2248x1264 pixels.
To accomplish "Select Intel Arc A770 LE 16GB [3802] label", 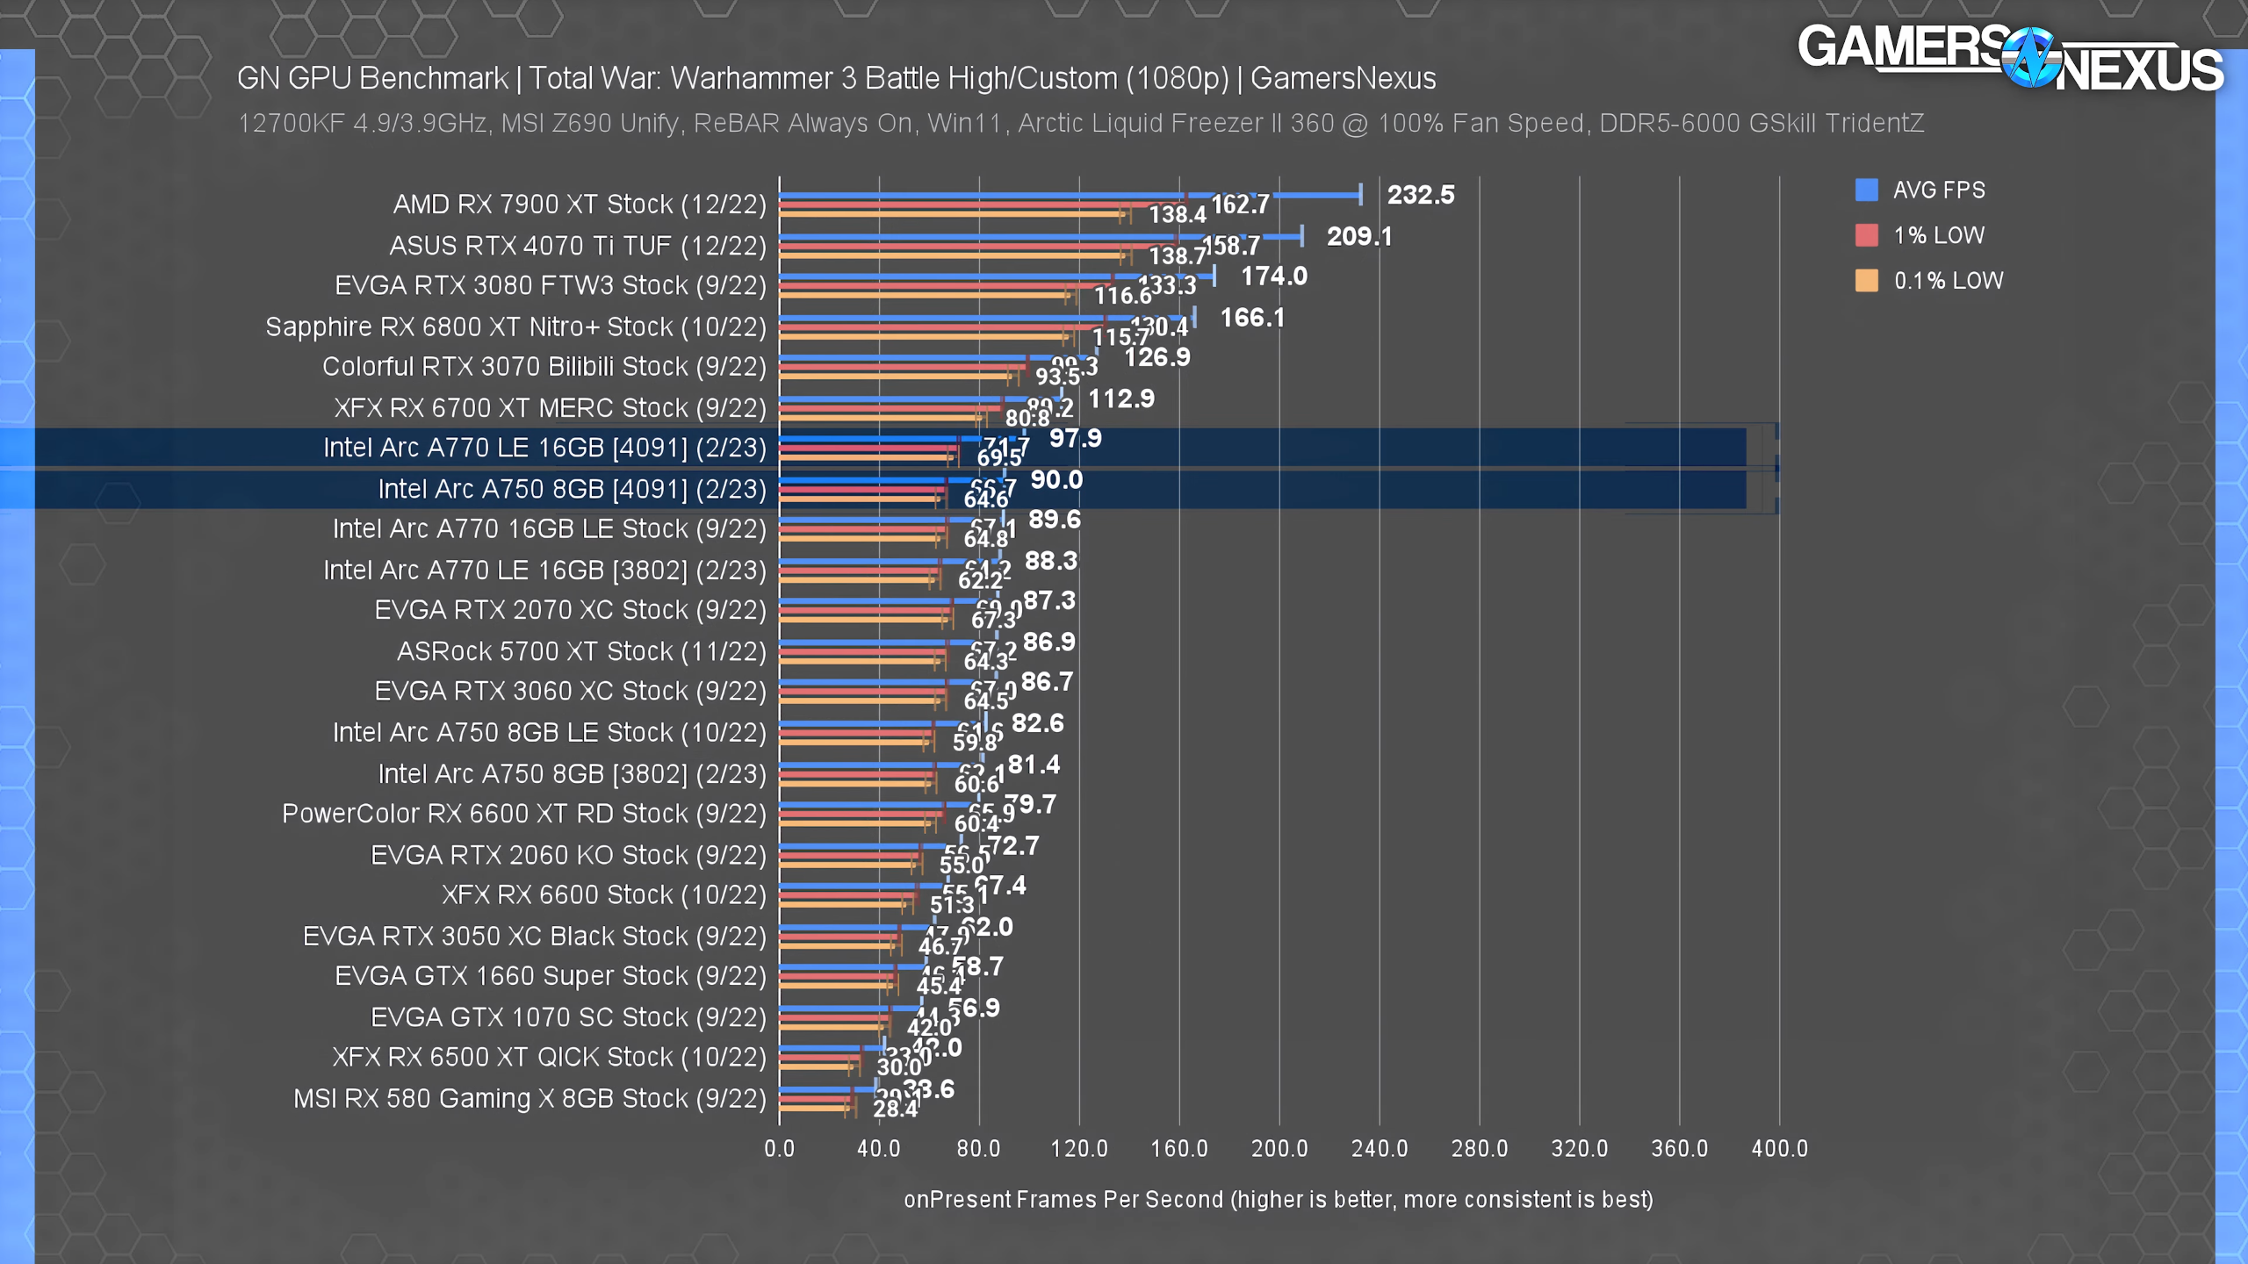I will 544,571.
